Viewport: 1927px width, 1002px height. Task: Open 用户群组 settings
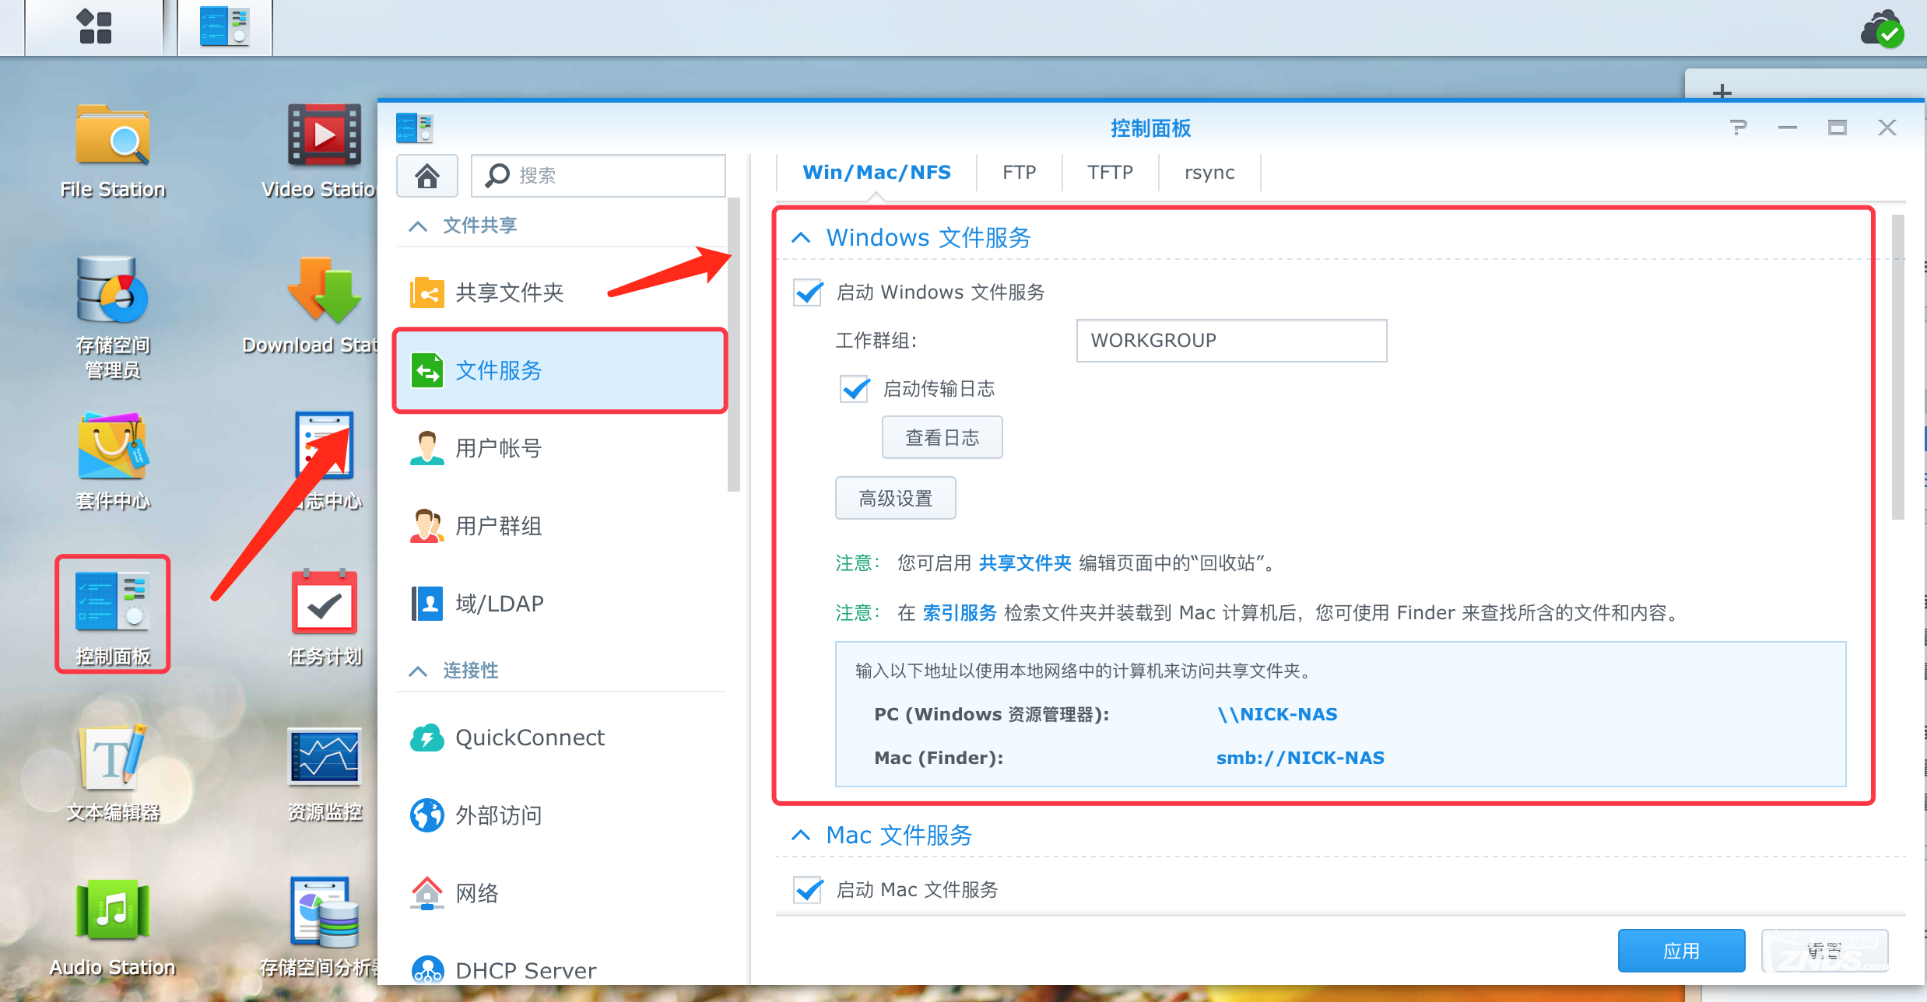pyautogui.click(x=560, y=526)
